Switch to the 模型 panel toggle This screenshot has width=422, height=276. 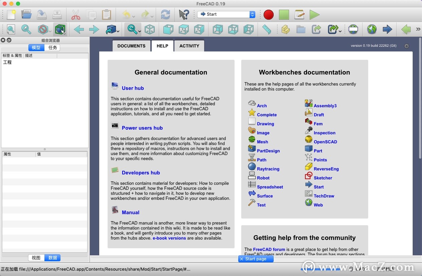[x=36, y=47]
